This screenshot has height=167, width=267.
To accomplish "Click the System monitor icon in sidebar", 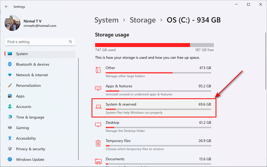I will pos(10,54).
